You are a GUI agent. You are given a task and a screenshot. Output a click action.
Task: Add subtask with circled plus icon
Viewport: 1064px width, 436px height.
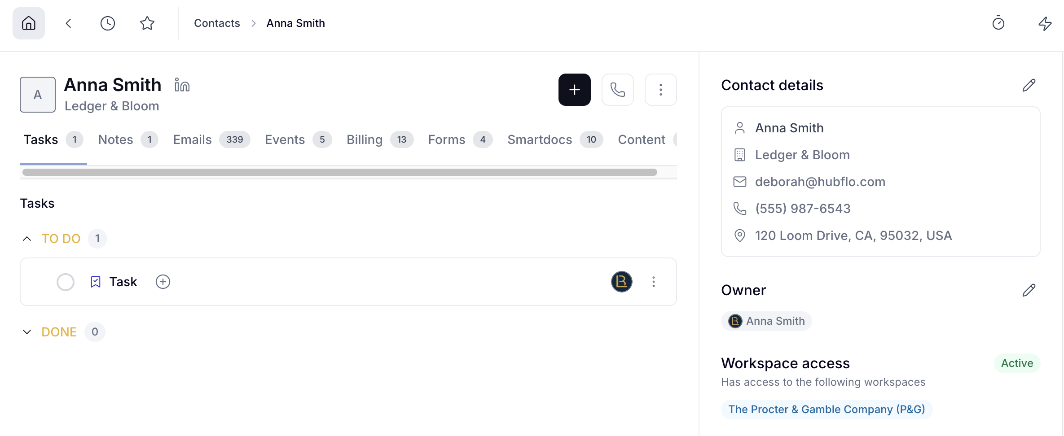coord(163,282)
